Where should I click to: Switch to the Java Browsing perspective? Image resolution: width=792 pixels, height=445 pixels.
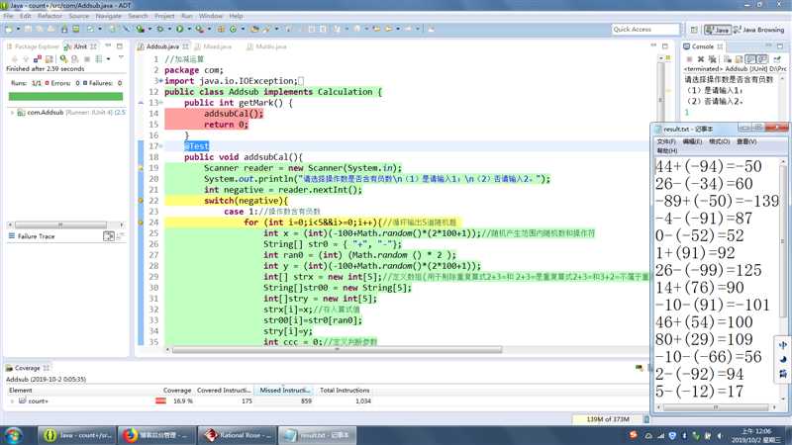[x=758, y=30]
